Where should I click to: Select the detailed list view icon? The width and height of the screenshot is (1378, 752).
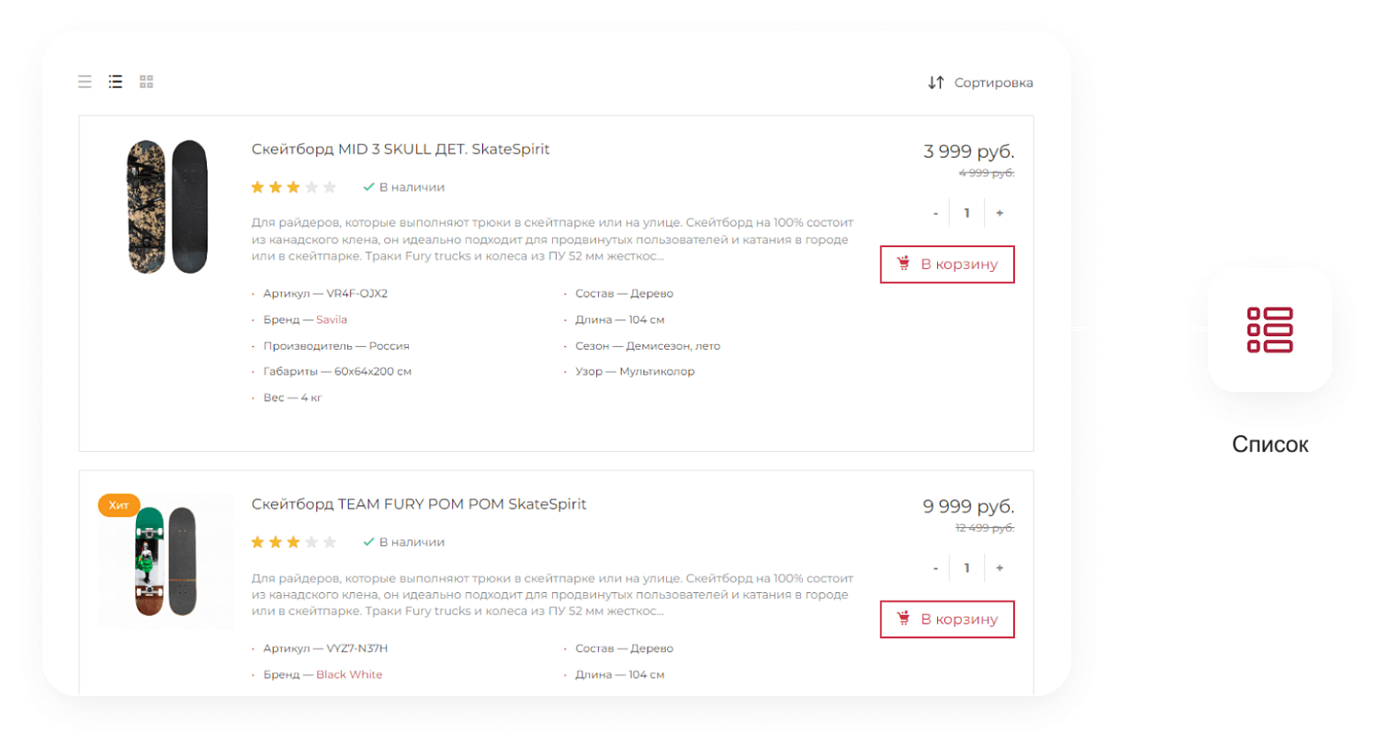click(x=115, y=82)
